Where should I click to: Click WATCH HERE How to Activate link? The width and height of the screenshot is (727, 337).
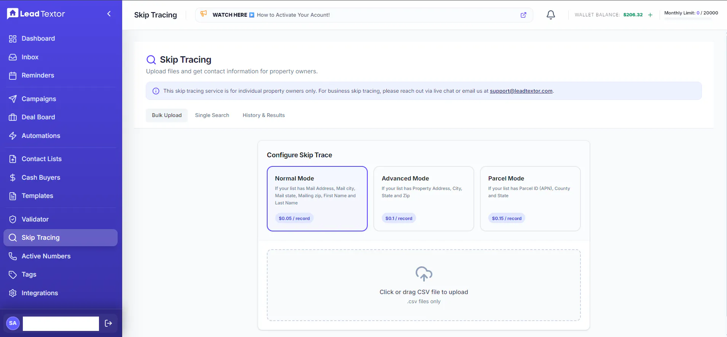(271, 15)
